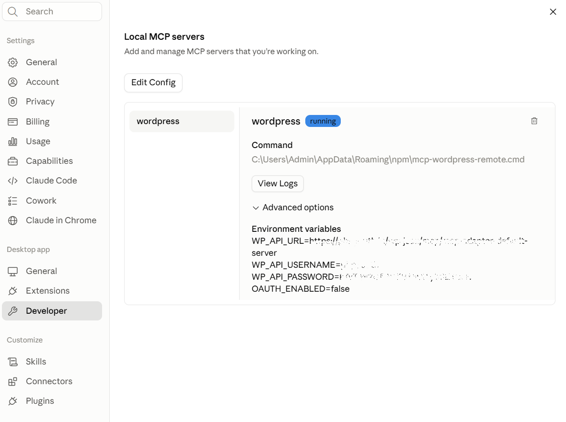The width and height of the screenshot is (566, 422).
Task: Click the WP_API_PASSWORD variable line
Action: click(361, 277)
